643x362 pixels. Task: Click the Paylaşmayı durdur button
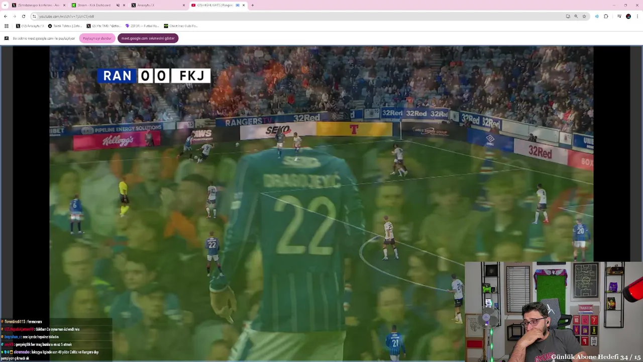[97, 38]
